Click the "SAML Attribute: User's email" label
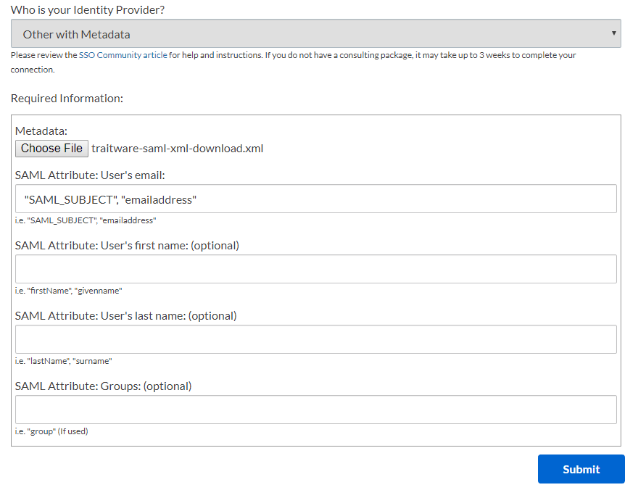This screenshot has height=498, width=638. pyautogui.click(x=90, y=175)
